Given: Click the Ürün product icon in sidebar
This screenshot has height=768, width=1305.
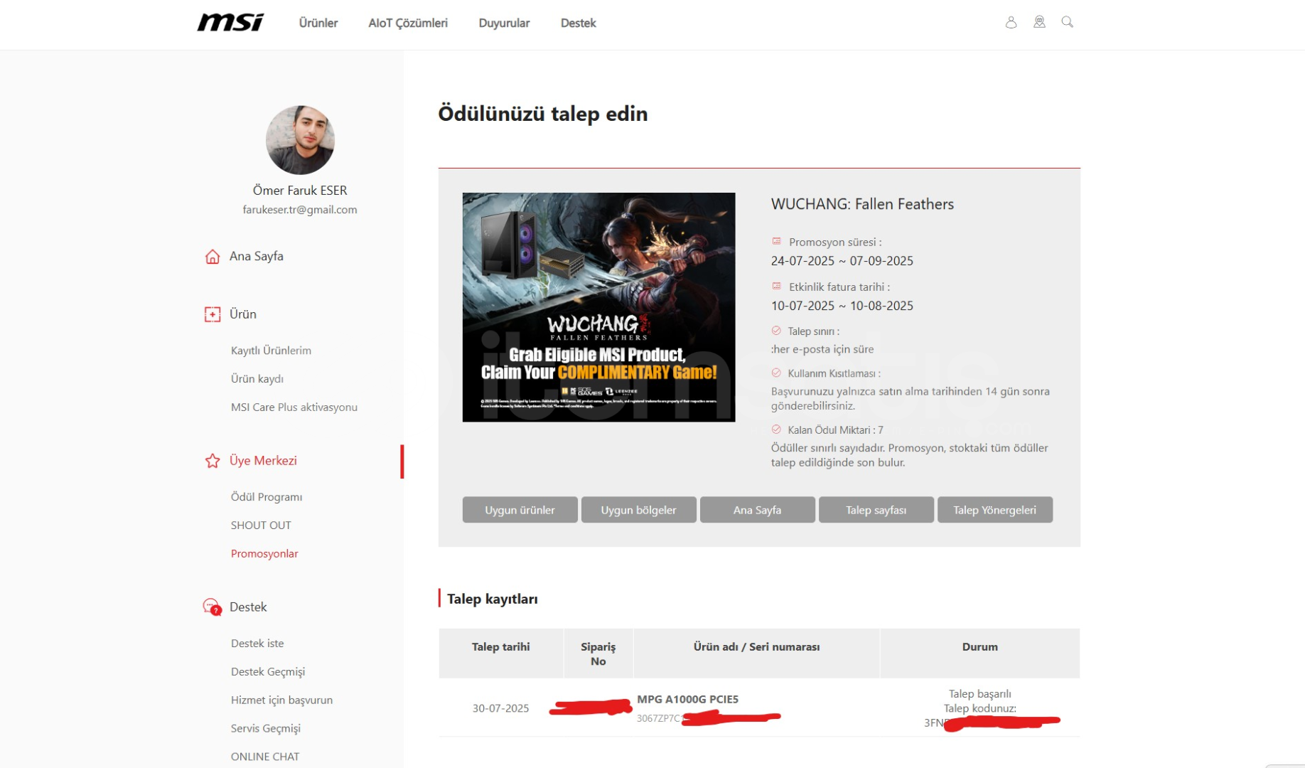Looking at the screenshot, I should [213, 314].
